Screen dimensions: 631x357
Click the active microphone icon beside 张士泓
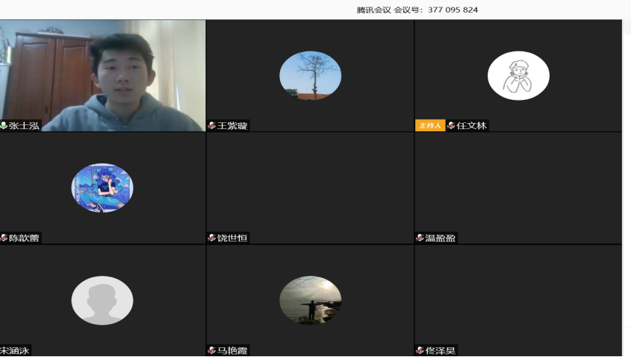point(4,126)
